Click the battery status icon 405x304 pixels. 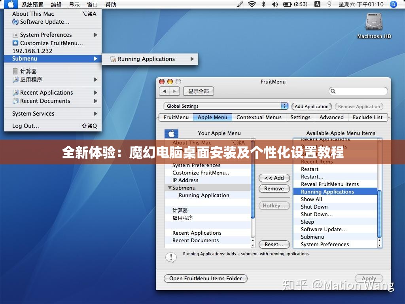(x=287, y=4)
